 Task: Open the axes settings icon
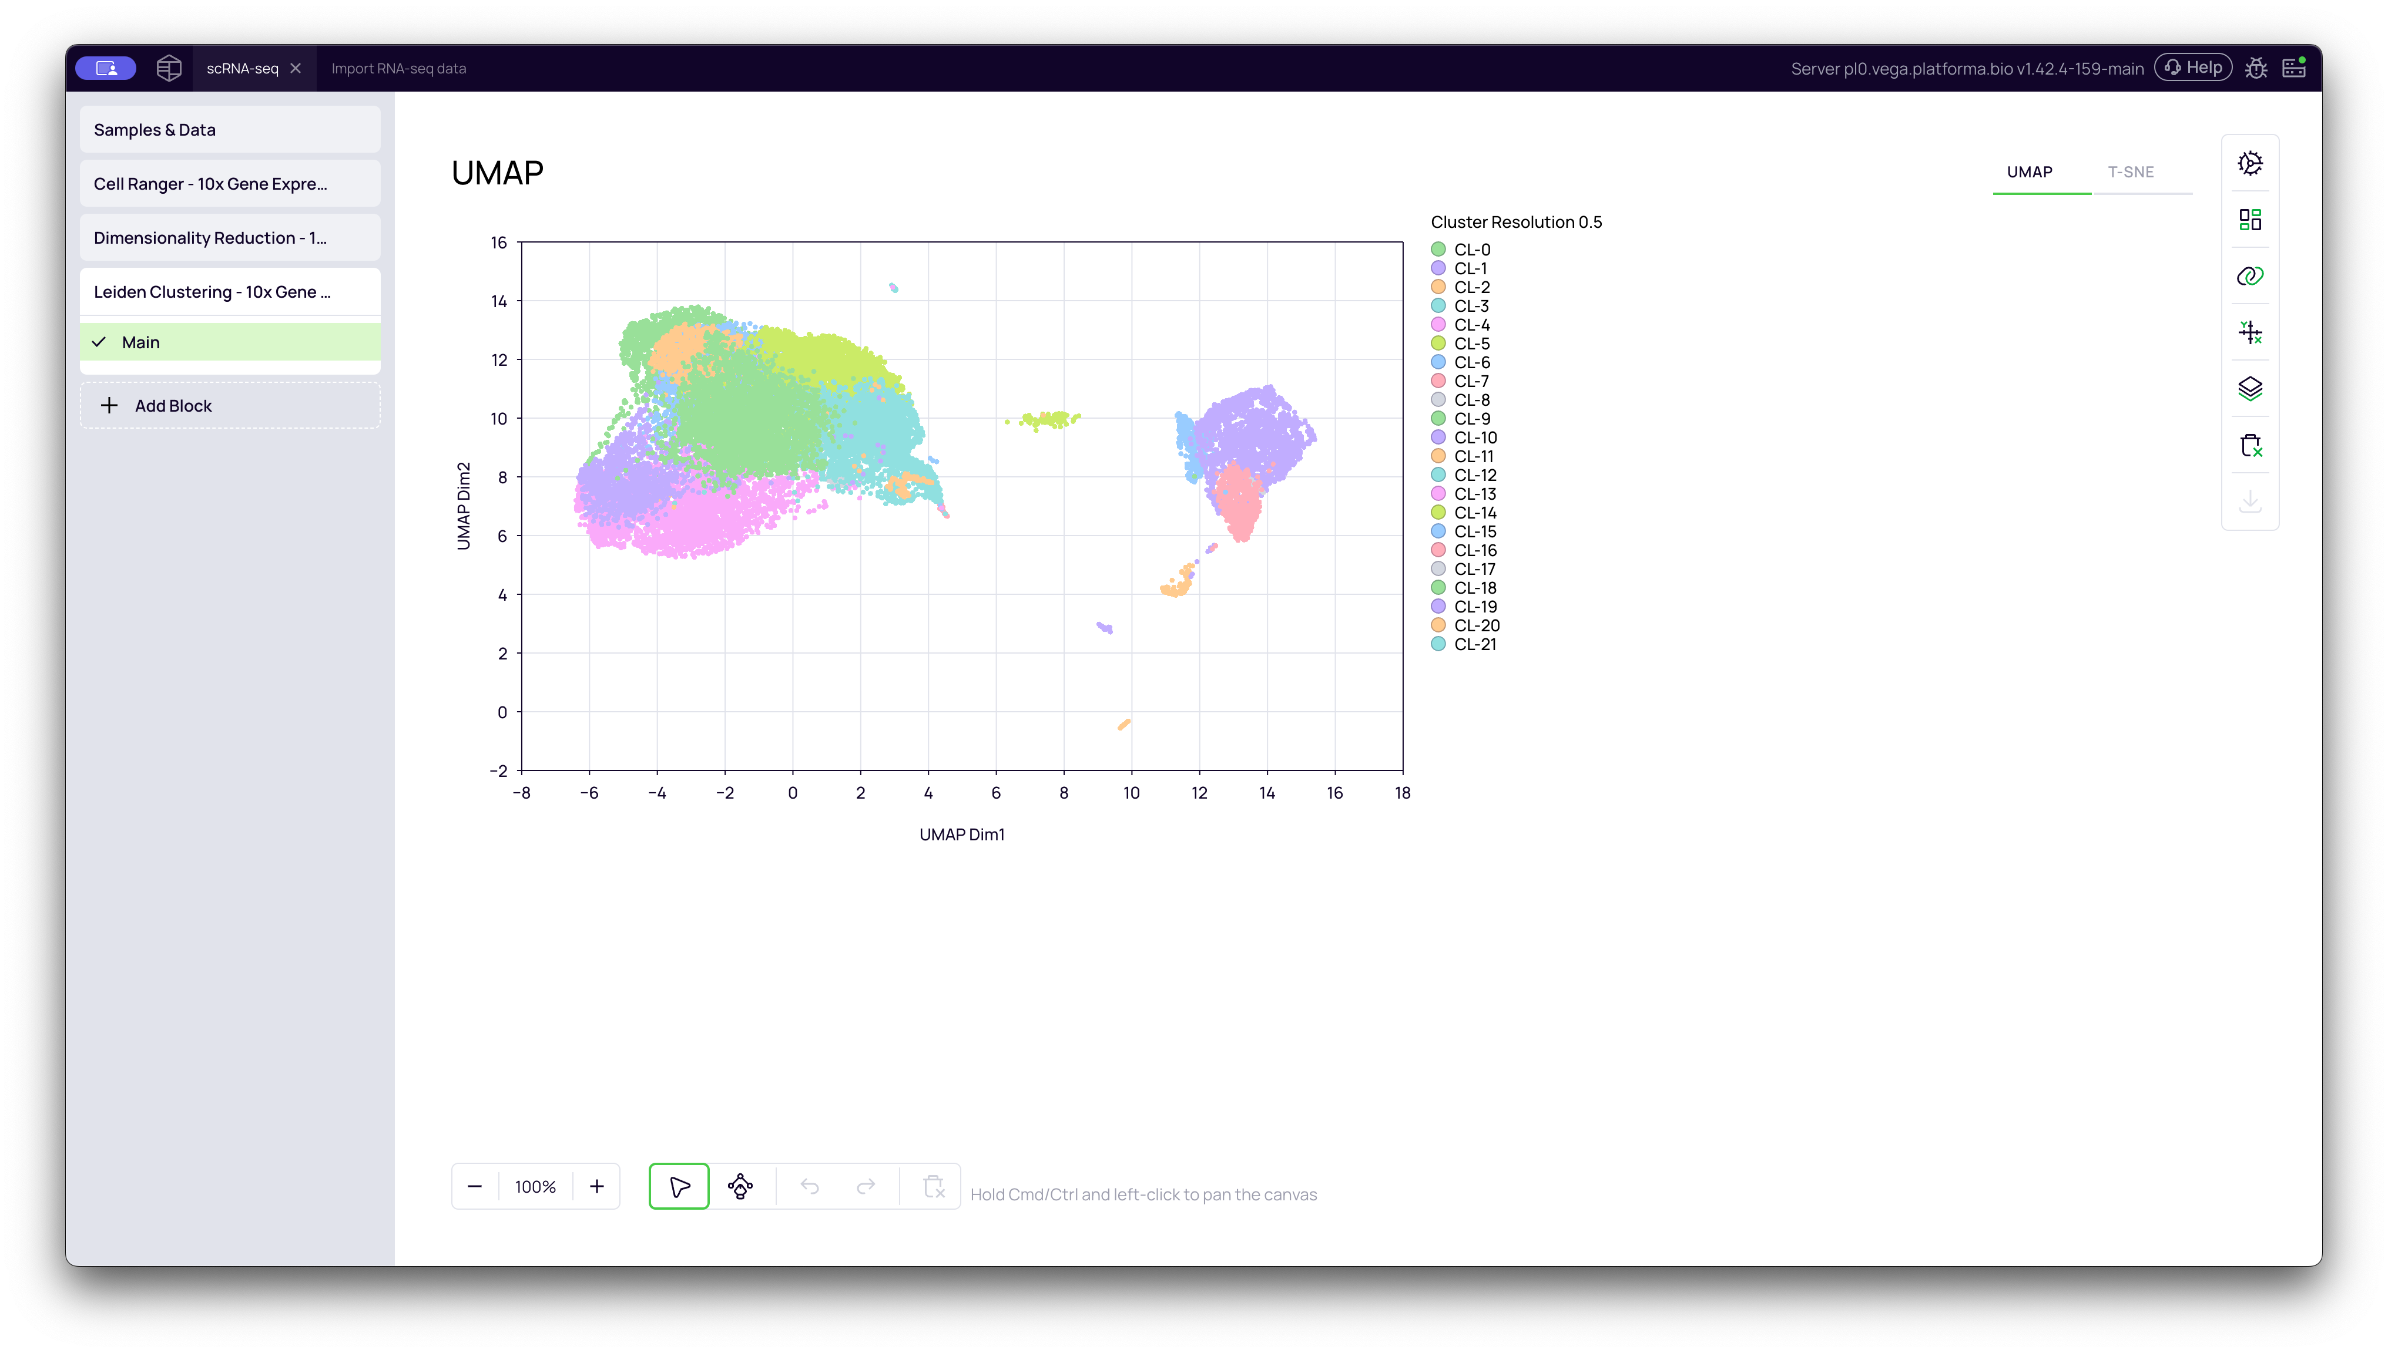click(x=2251, y=332)
